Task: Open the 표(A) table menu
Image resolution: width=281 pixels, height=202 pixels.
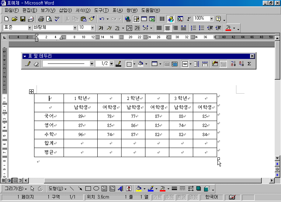Action: coord(117,10)
